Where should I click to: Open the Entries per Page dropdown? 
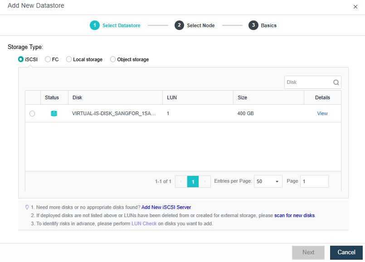(268, 181)
